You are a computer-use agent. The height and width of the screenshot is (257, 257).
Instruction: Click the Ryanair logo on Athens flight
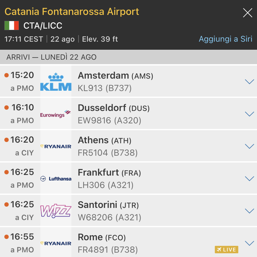click(56, 146)
